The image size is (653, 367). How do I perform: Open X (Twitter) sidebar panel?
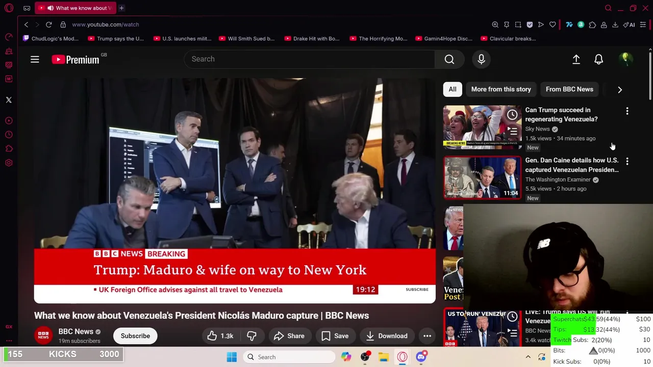pos(9,100)
